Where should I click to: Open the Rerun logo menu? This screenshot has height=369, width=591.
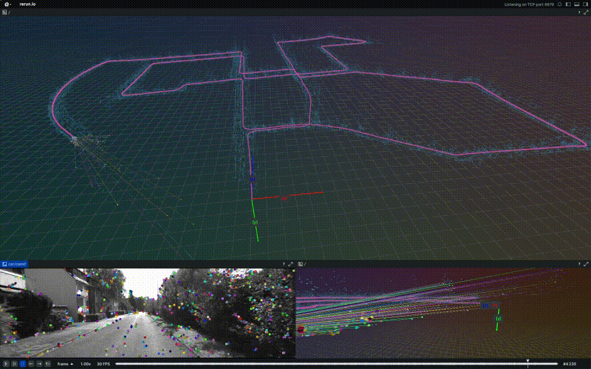pos(7,4)
